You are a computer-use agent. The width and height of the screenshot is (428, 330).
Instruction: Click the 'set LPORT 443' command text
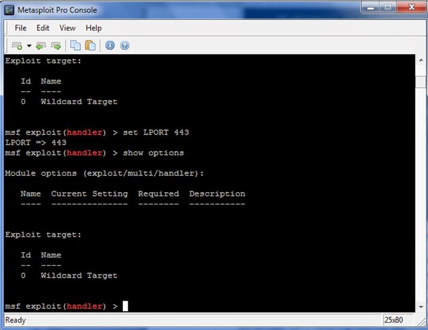click(x=156, y=132)
